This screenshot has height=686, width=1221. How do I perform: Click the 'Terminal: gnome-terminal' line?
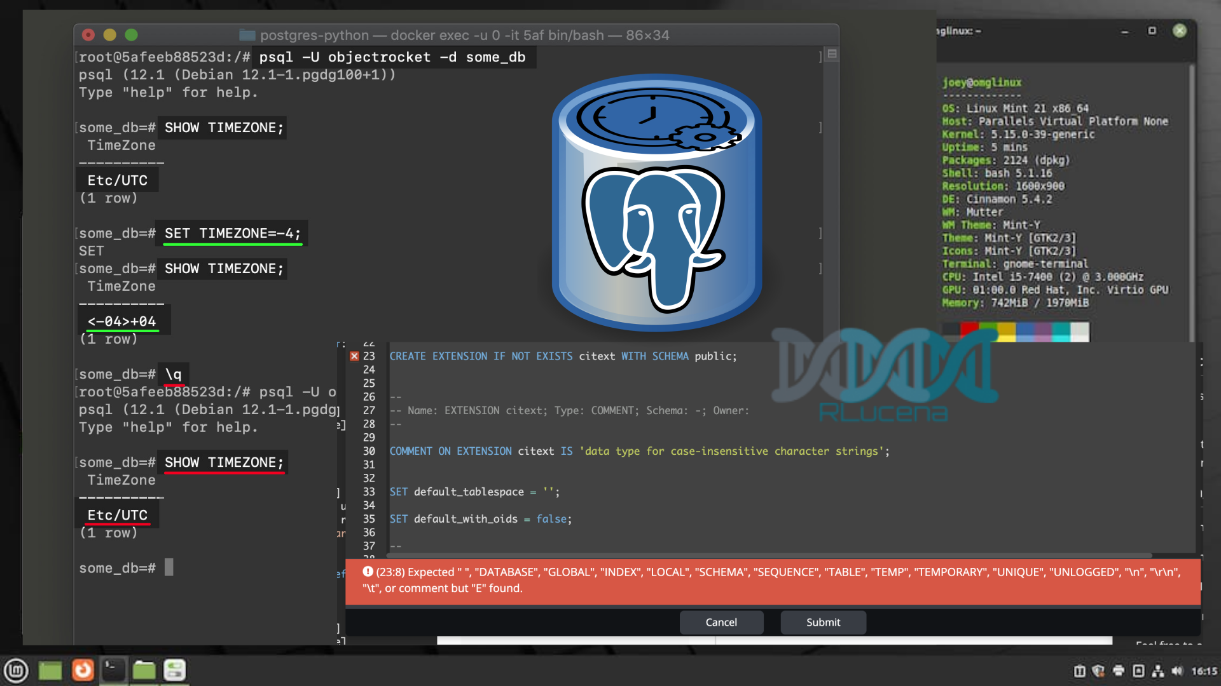[x=1015, y=264]
